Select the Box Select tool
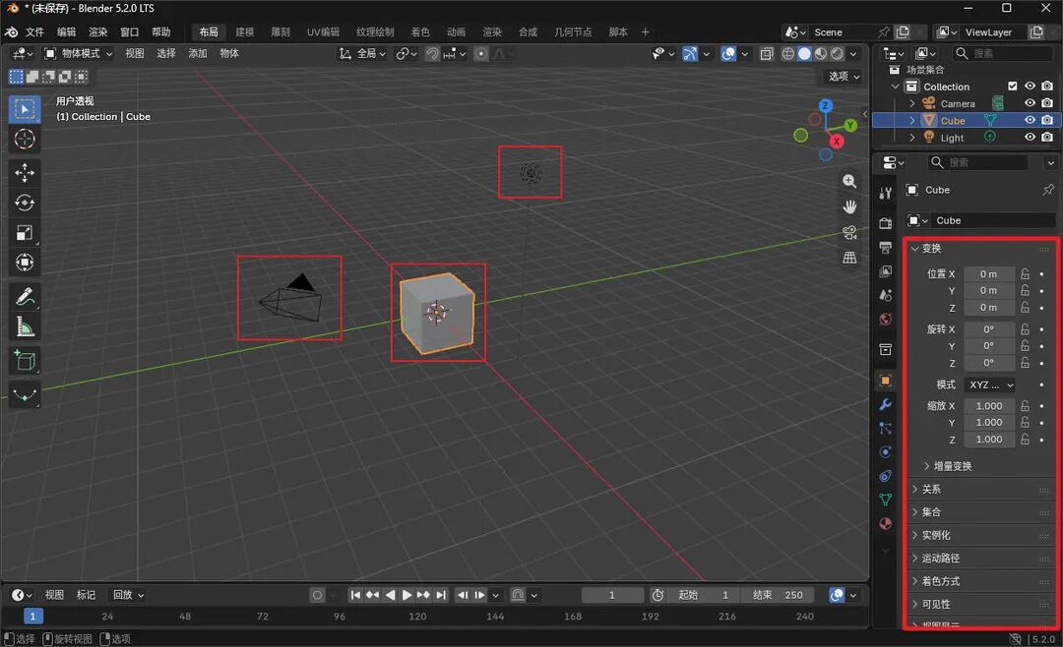Viewport: 1063px width, 647px height. click(x=25, y=109)
